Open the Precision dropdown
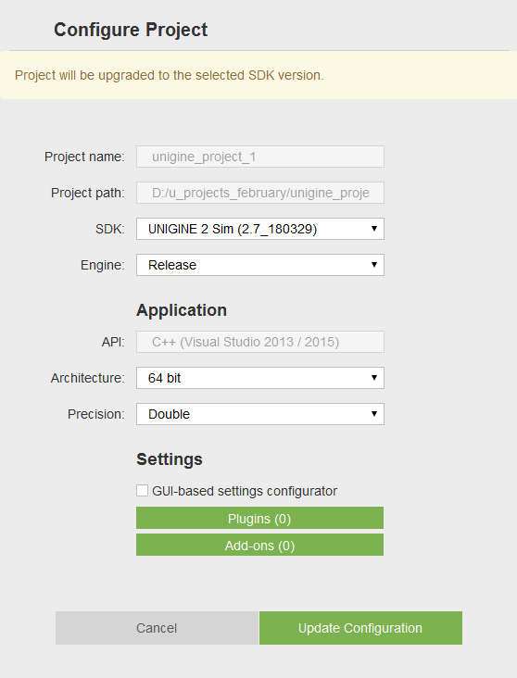Image resolution: width=517 pixels, height=678 pixels. 260,414
